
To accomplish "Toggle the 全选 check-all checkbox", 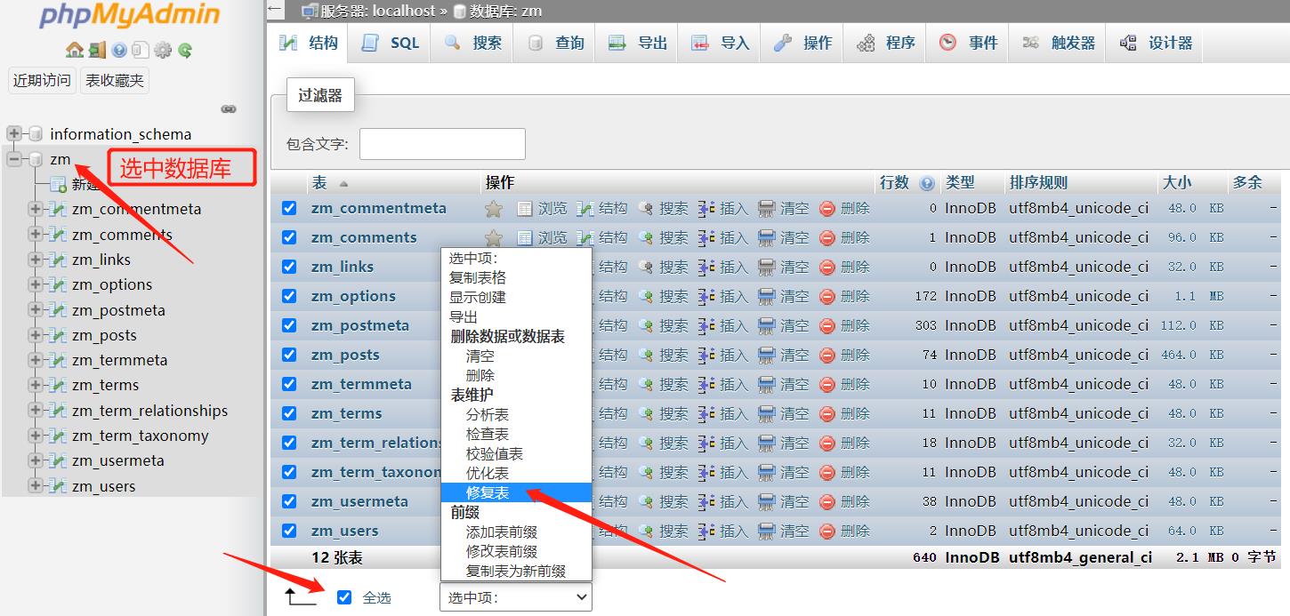I will (345, 597).
